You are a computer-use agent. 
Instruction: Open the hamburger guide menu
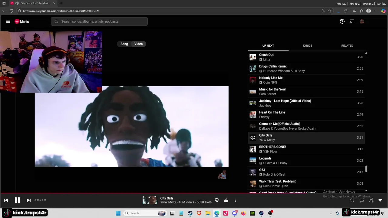8,21
